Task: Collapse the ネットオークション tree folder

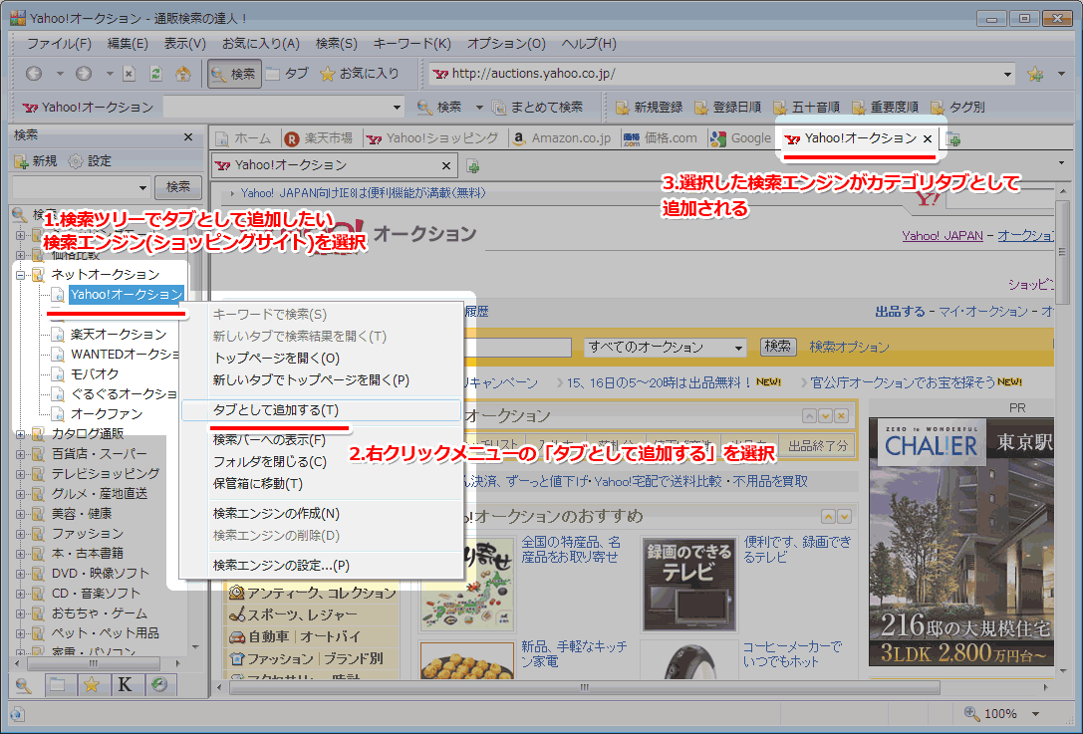Action: pyautogui.click(x=20, y=275)
